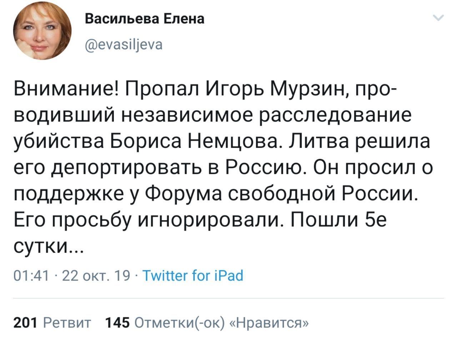
Task: Open the Васильева Елена profile name link
Action: click(x=145, y=19)
